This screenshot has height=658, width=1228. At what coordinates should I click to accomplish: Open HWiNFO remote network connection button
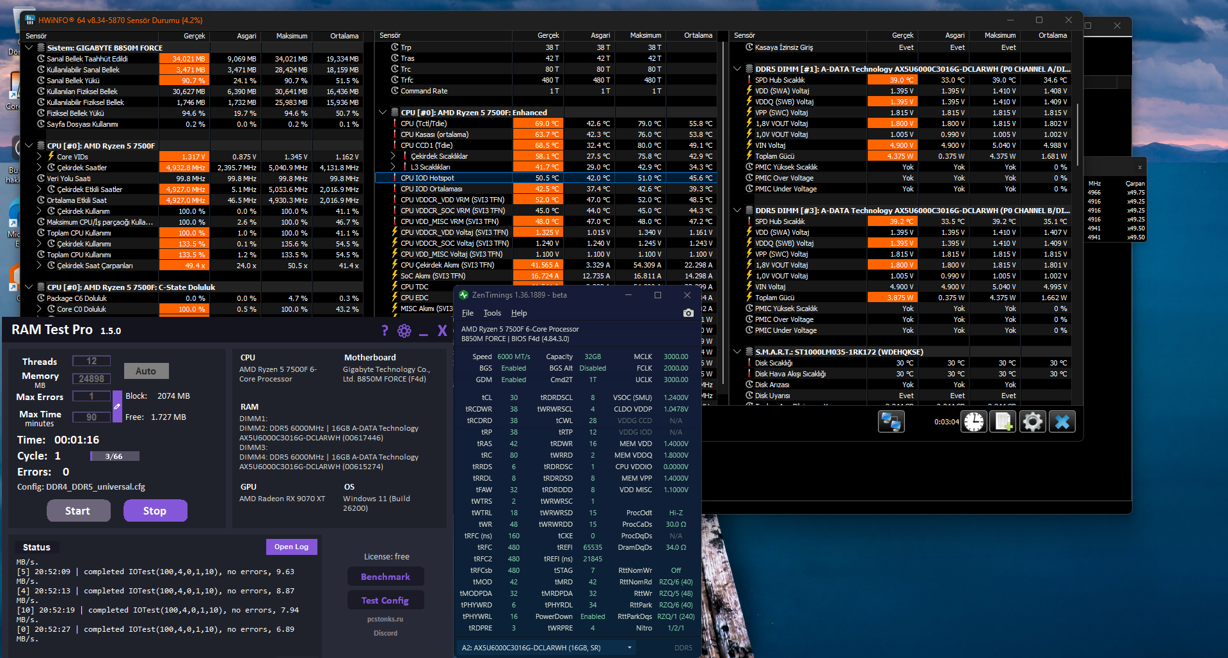[x=891, y=422]
